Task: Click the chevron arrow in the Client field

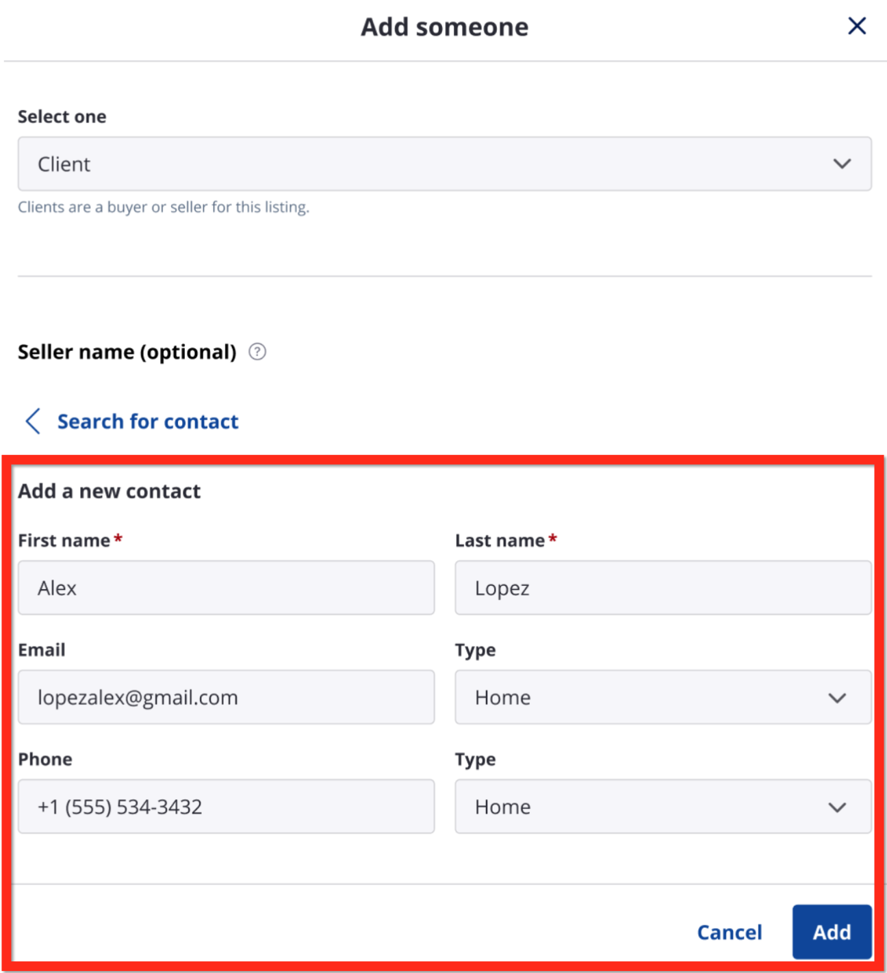Action: (842, 164)
